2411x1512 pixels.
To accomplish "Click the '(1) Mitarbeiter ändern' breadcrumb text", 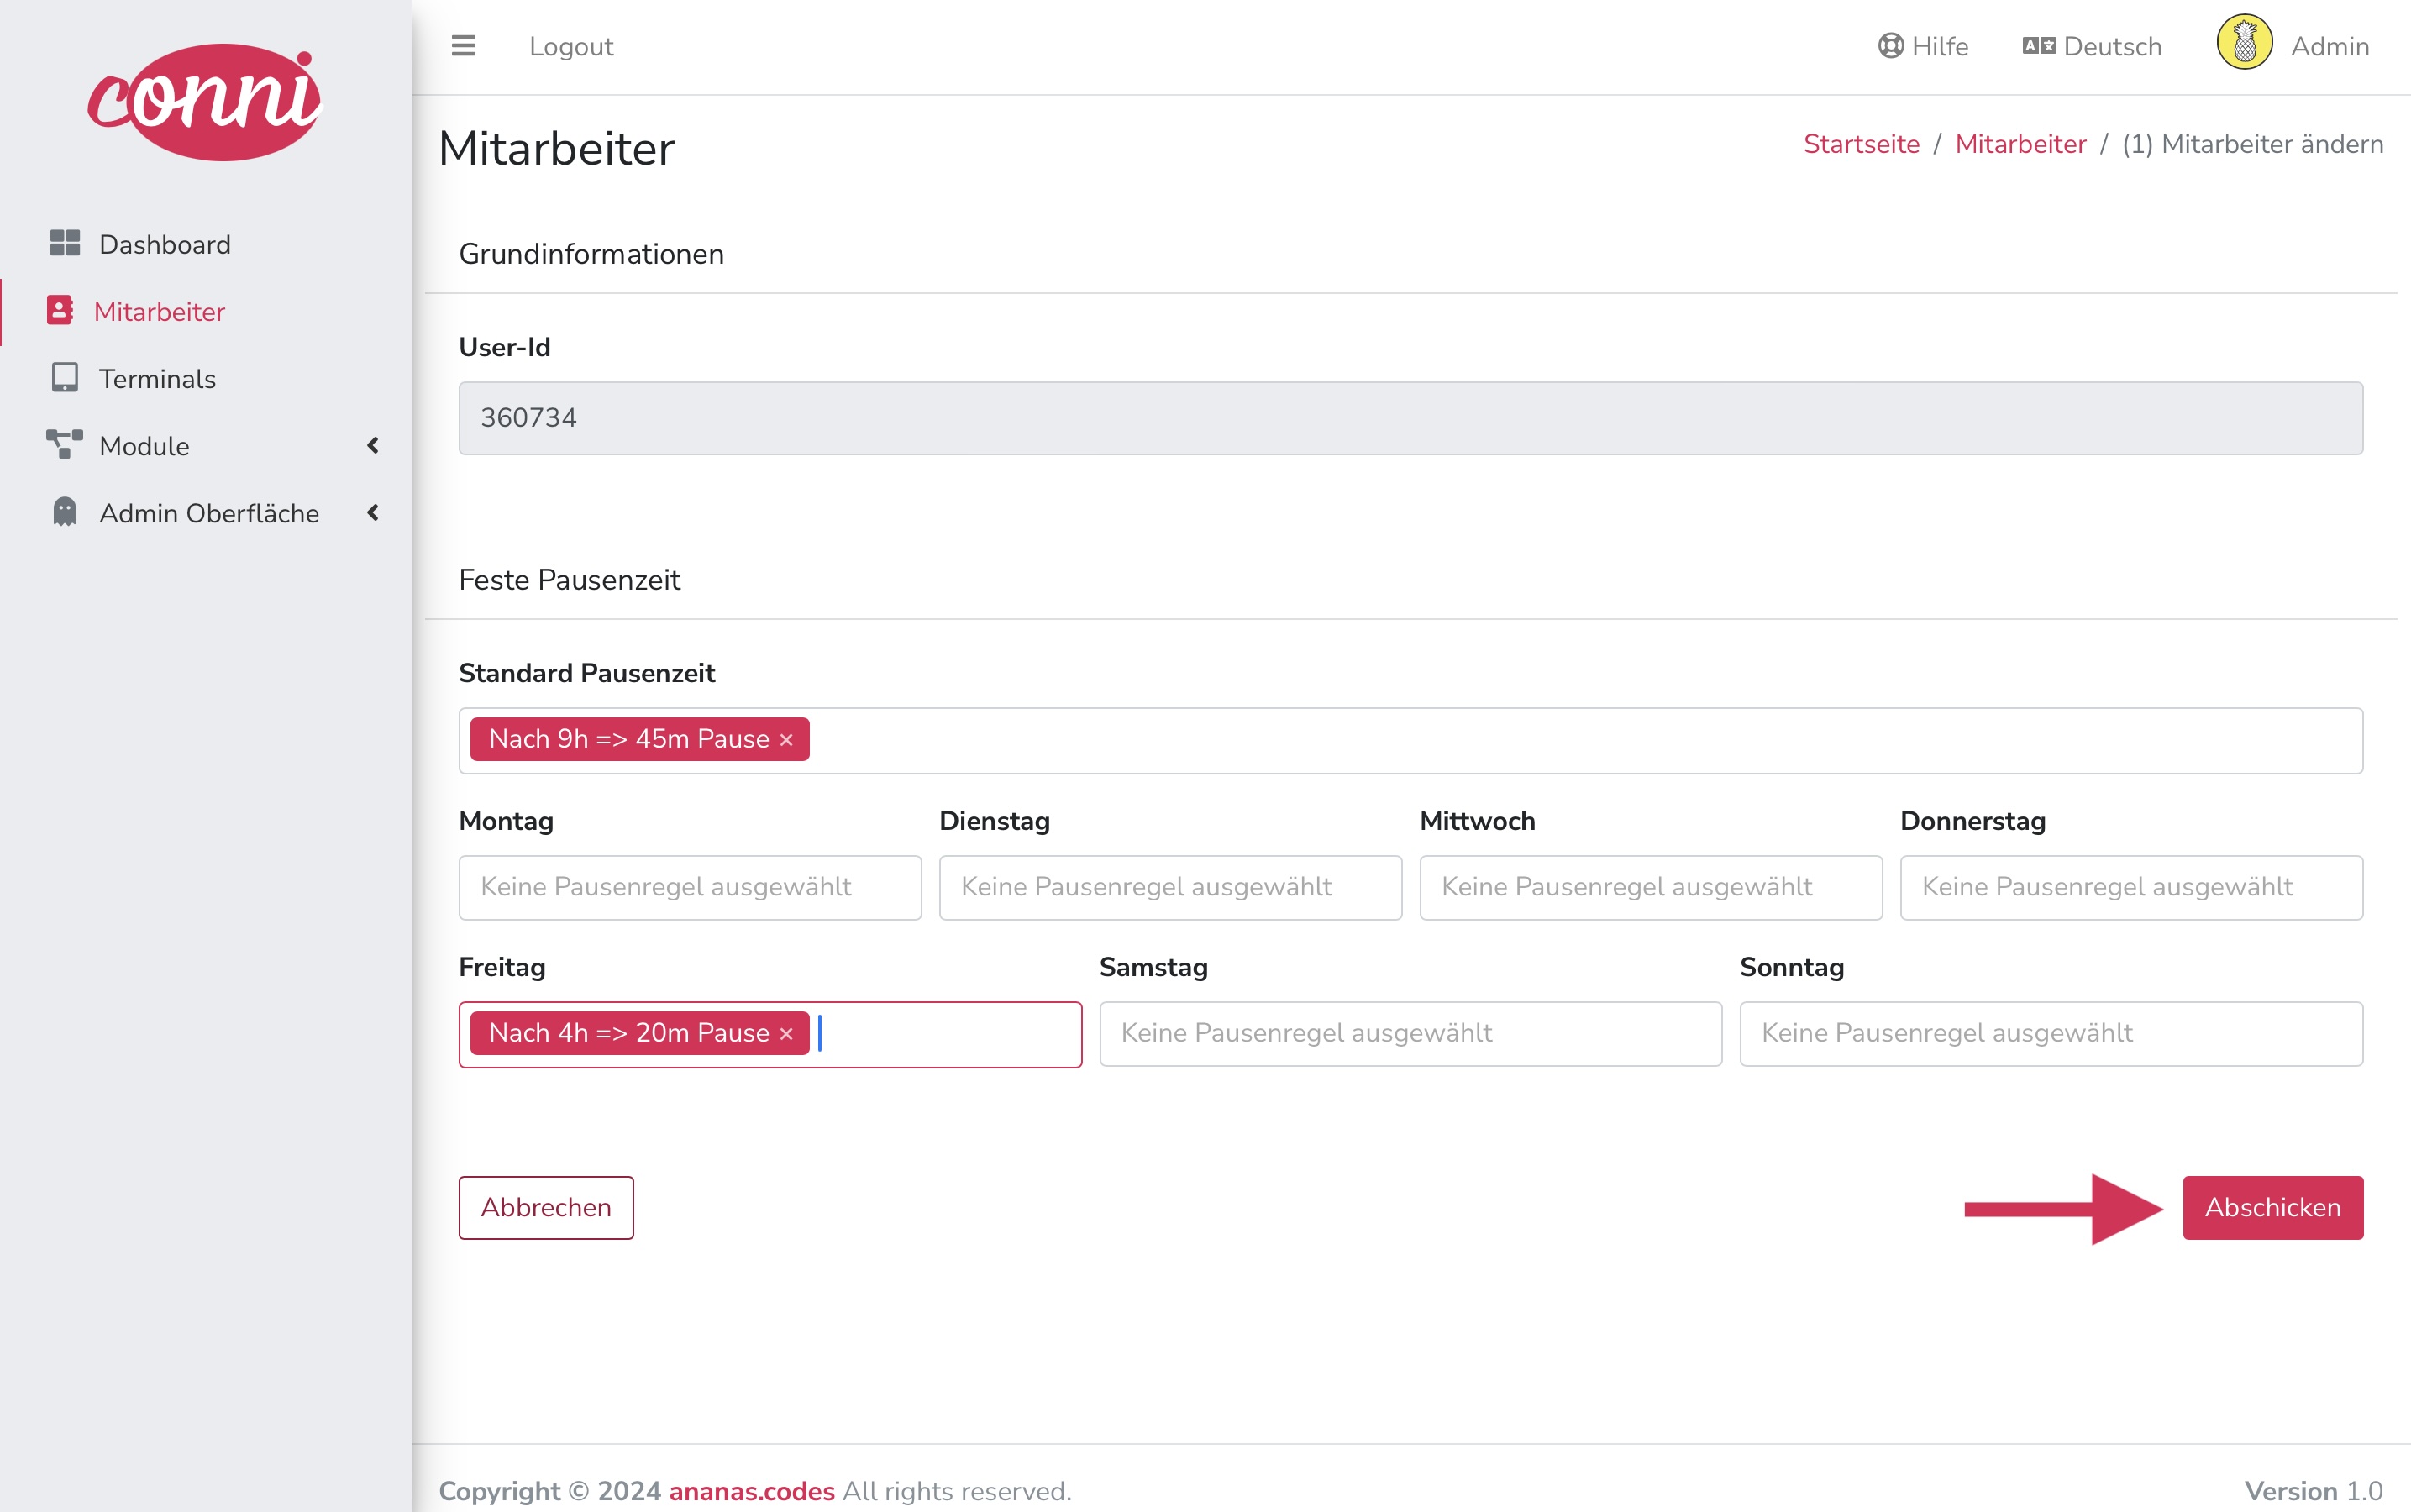I will [2252, 144].
